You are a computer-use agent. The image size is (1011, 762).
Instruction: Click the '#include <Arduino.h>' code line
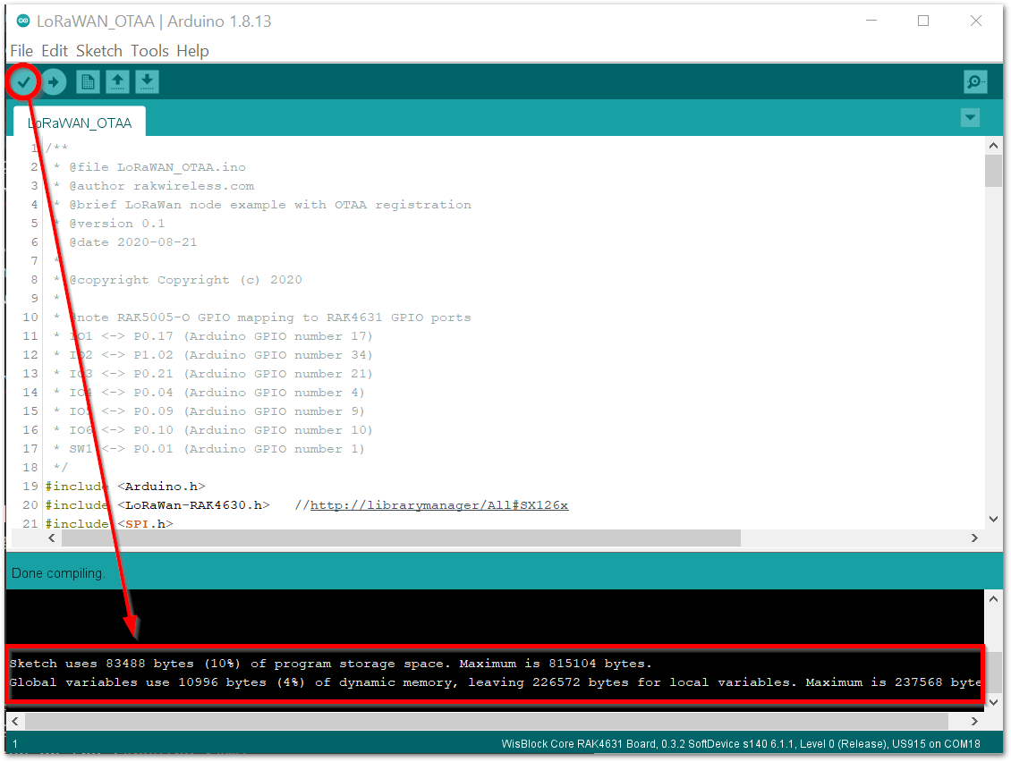[125, 486]
